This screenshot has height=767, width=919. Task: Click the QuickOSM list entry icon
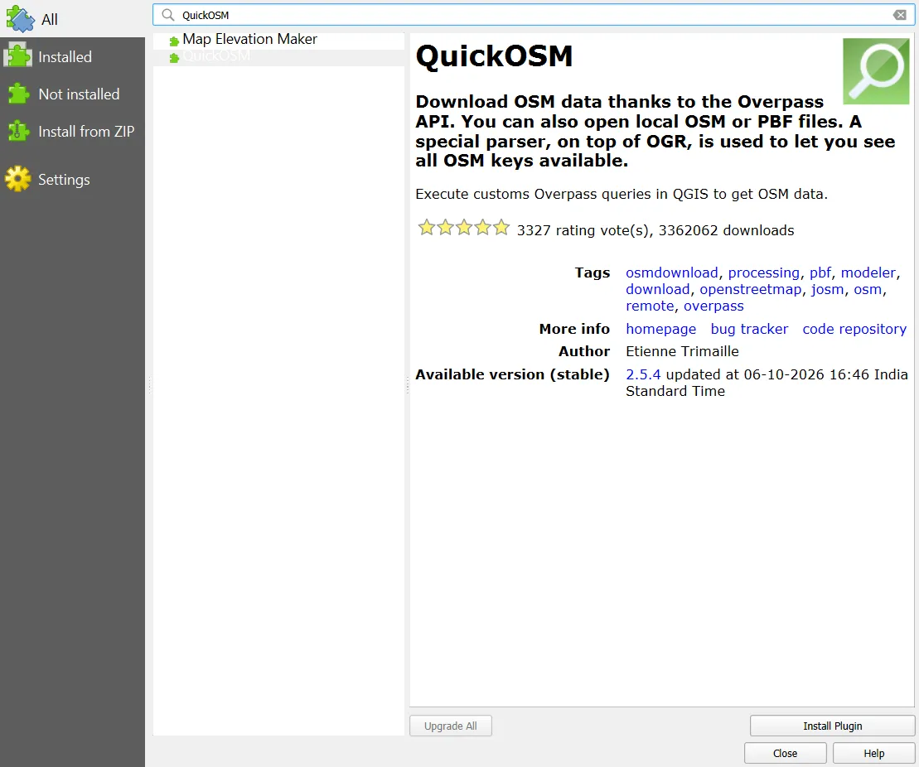click(174, 58)
